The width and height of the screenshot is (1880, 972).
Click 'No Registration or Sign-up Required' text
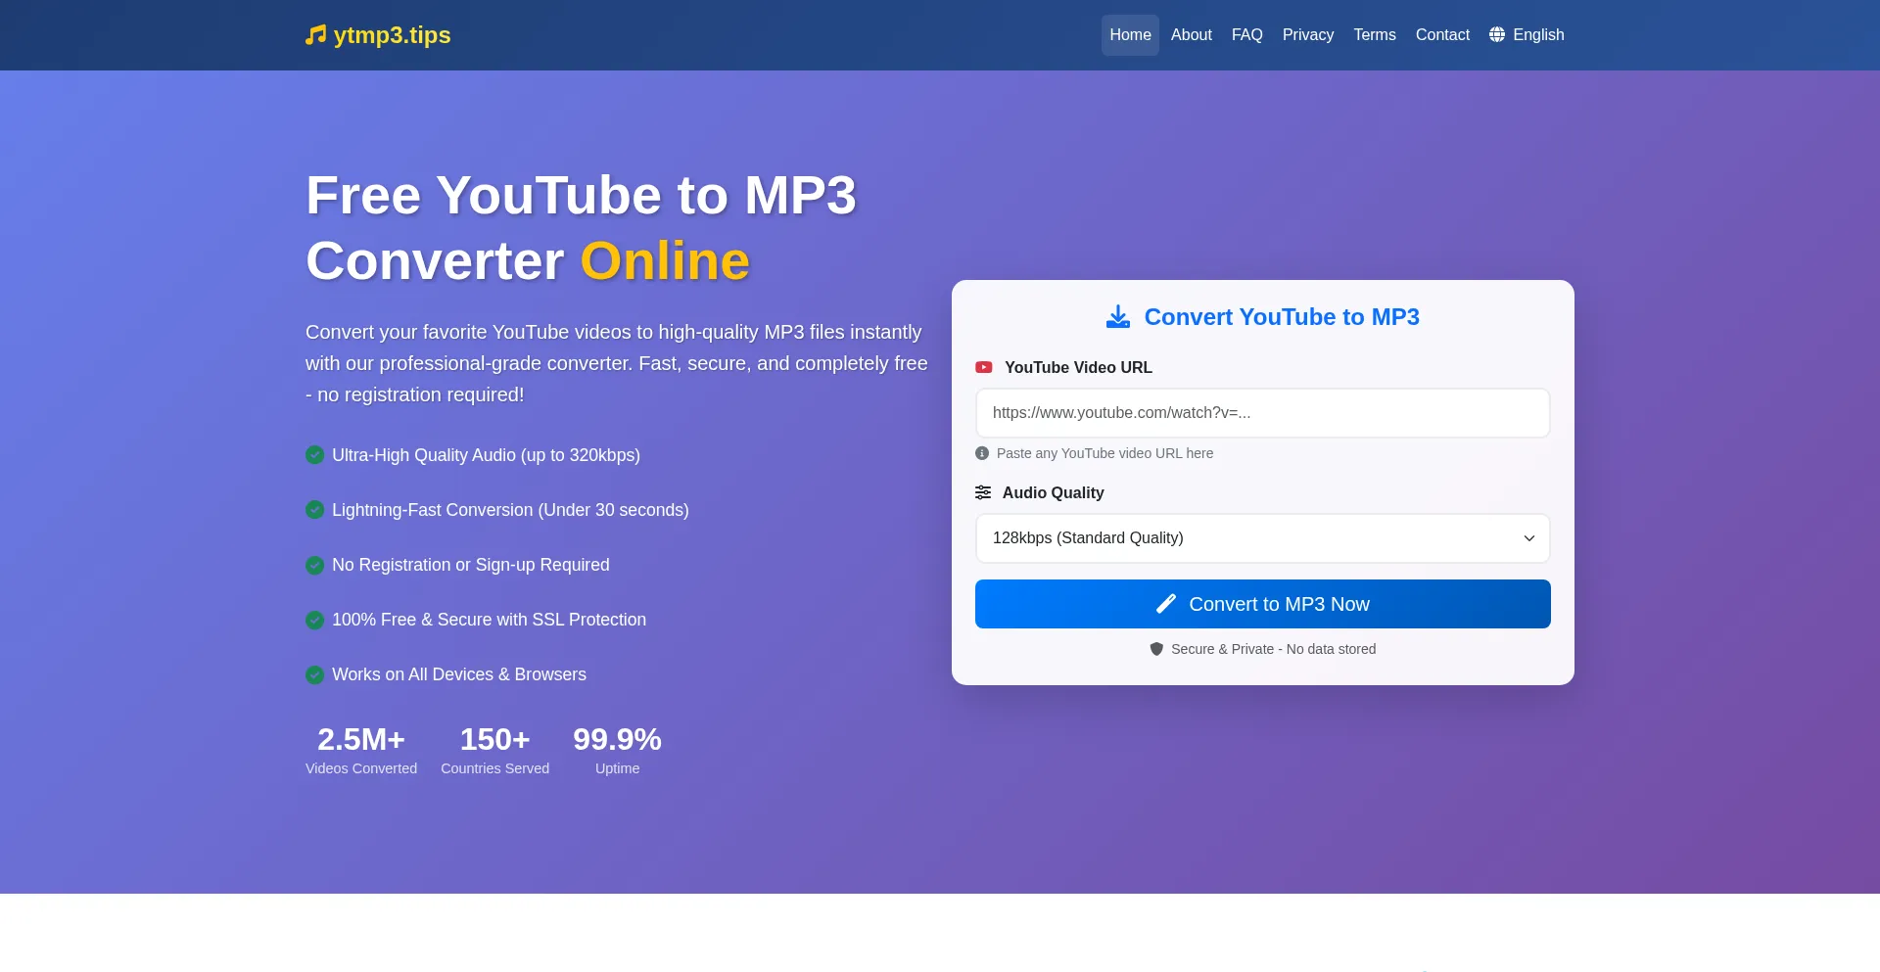(470, 565)
